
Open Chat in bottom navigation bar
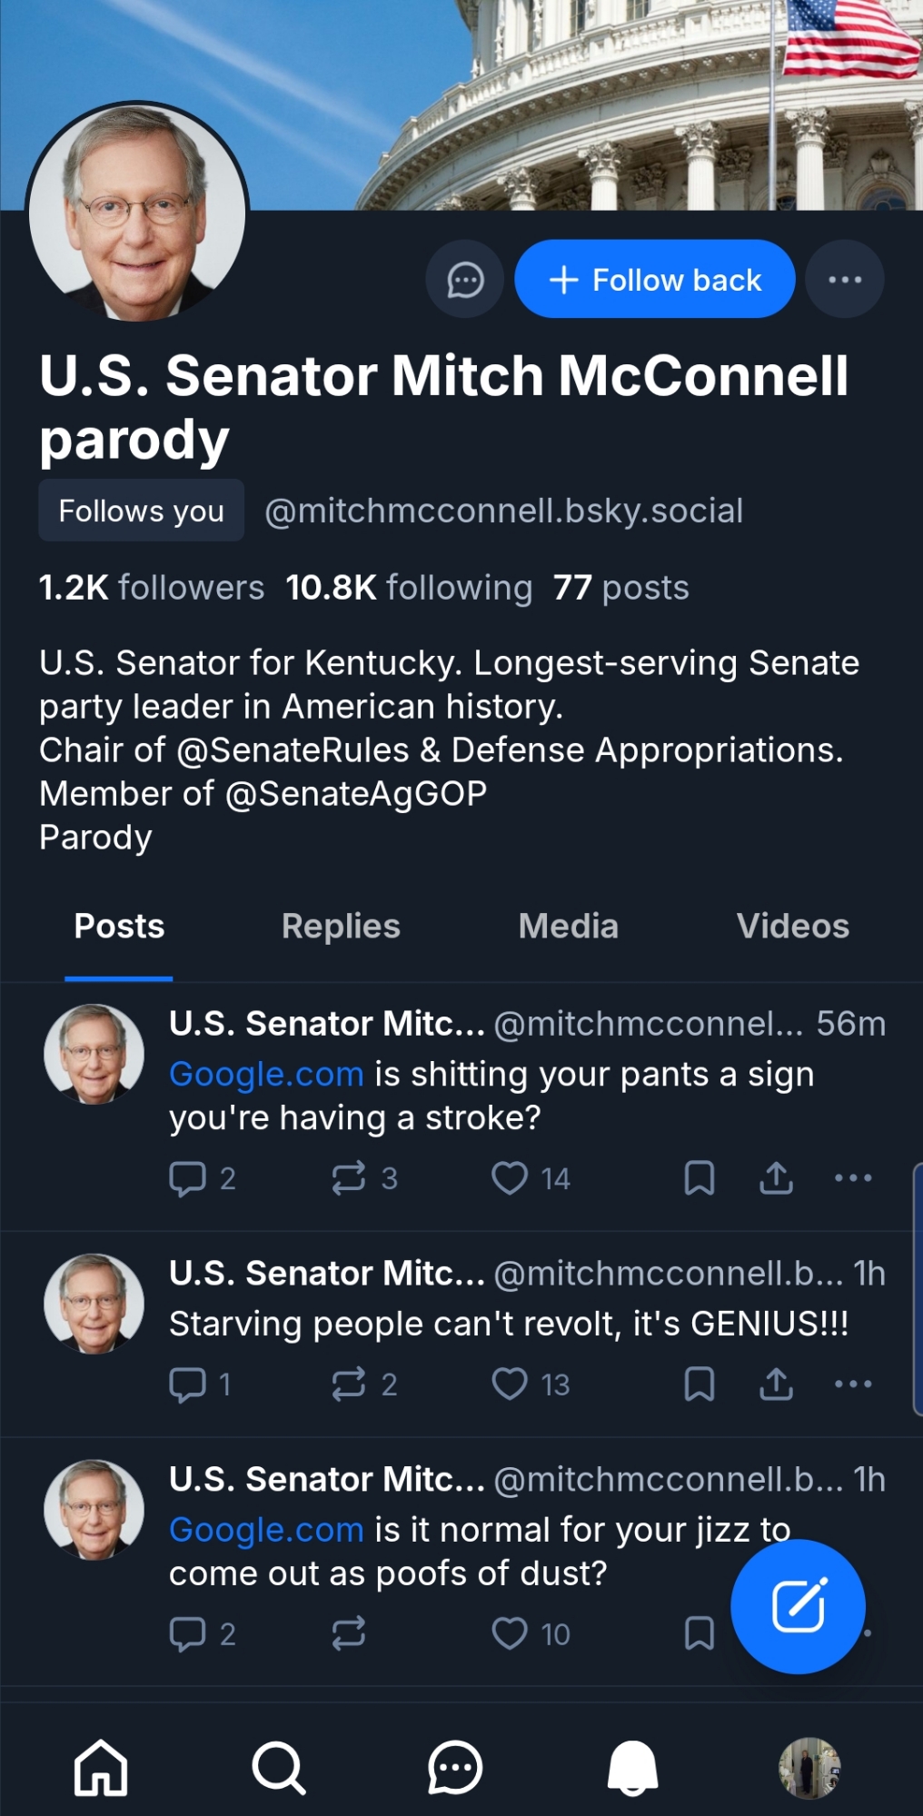coord(454,1768)
